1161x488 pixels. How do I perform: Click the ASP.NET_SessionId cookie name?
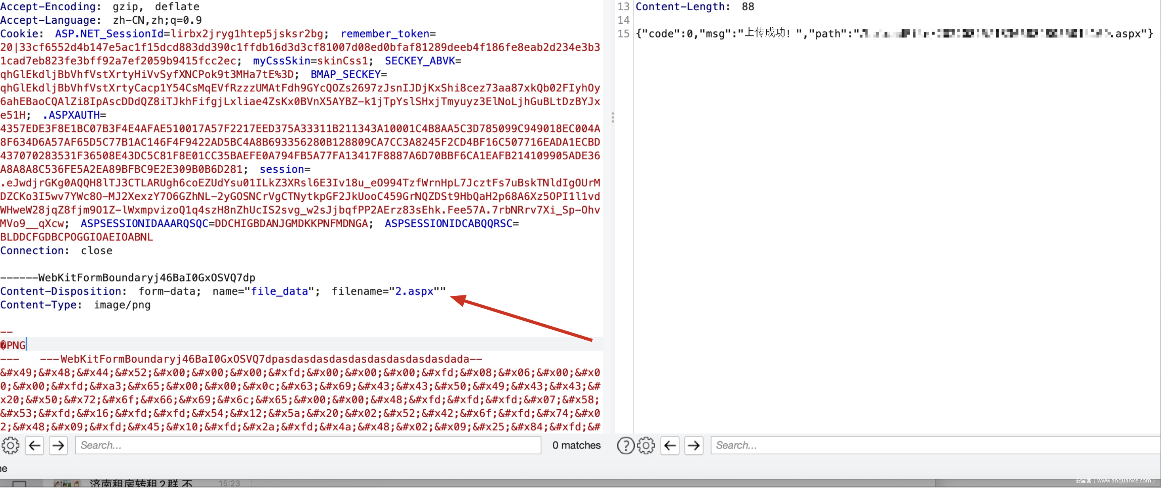click(x=109, y=34)
